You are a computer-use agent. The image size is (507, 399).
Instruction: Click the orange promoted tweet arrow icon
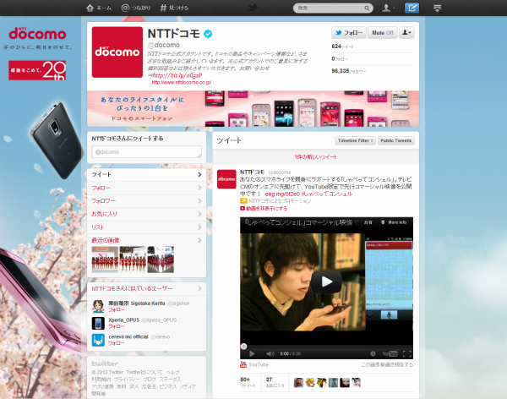pos(243,201)
